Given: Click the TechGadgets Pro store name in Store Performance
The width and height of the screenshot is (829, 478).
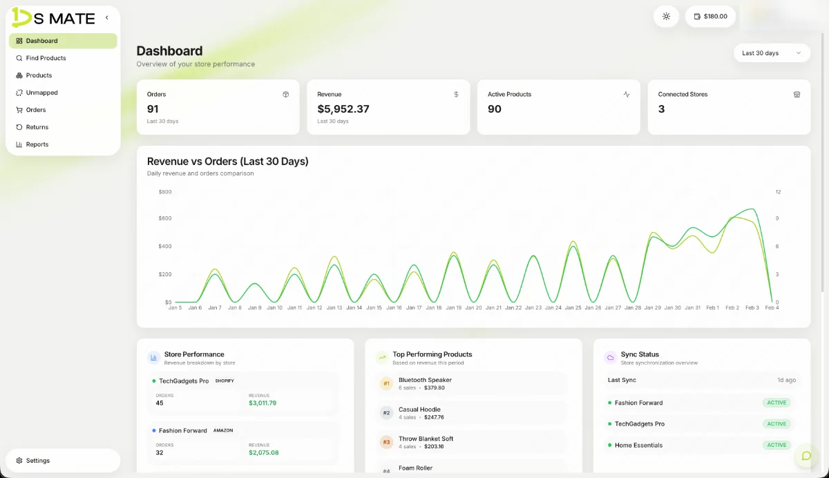Looking at the screenshot, I should [x=184, y=381].
